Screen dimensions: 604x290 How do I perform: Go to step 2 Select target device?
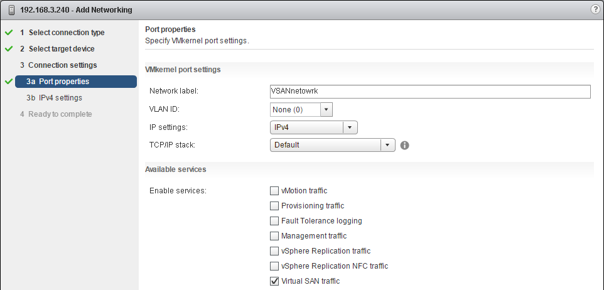[61, 49]
